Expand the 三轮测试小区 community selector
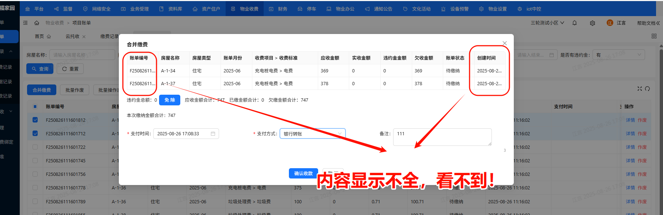The width and height of the screenshot is (663, 215). point(547,23)
